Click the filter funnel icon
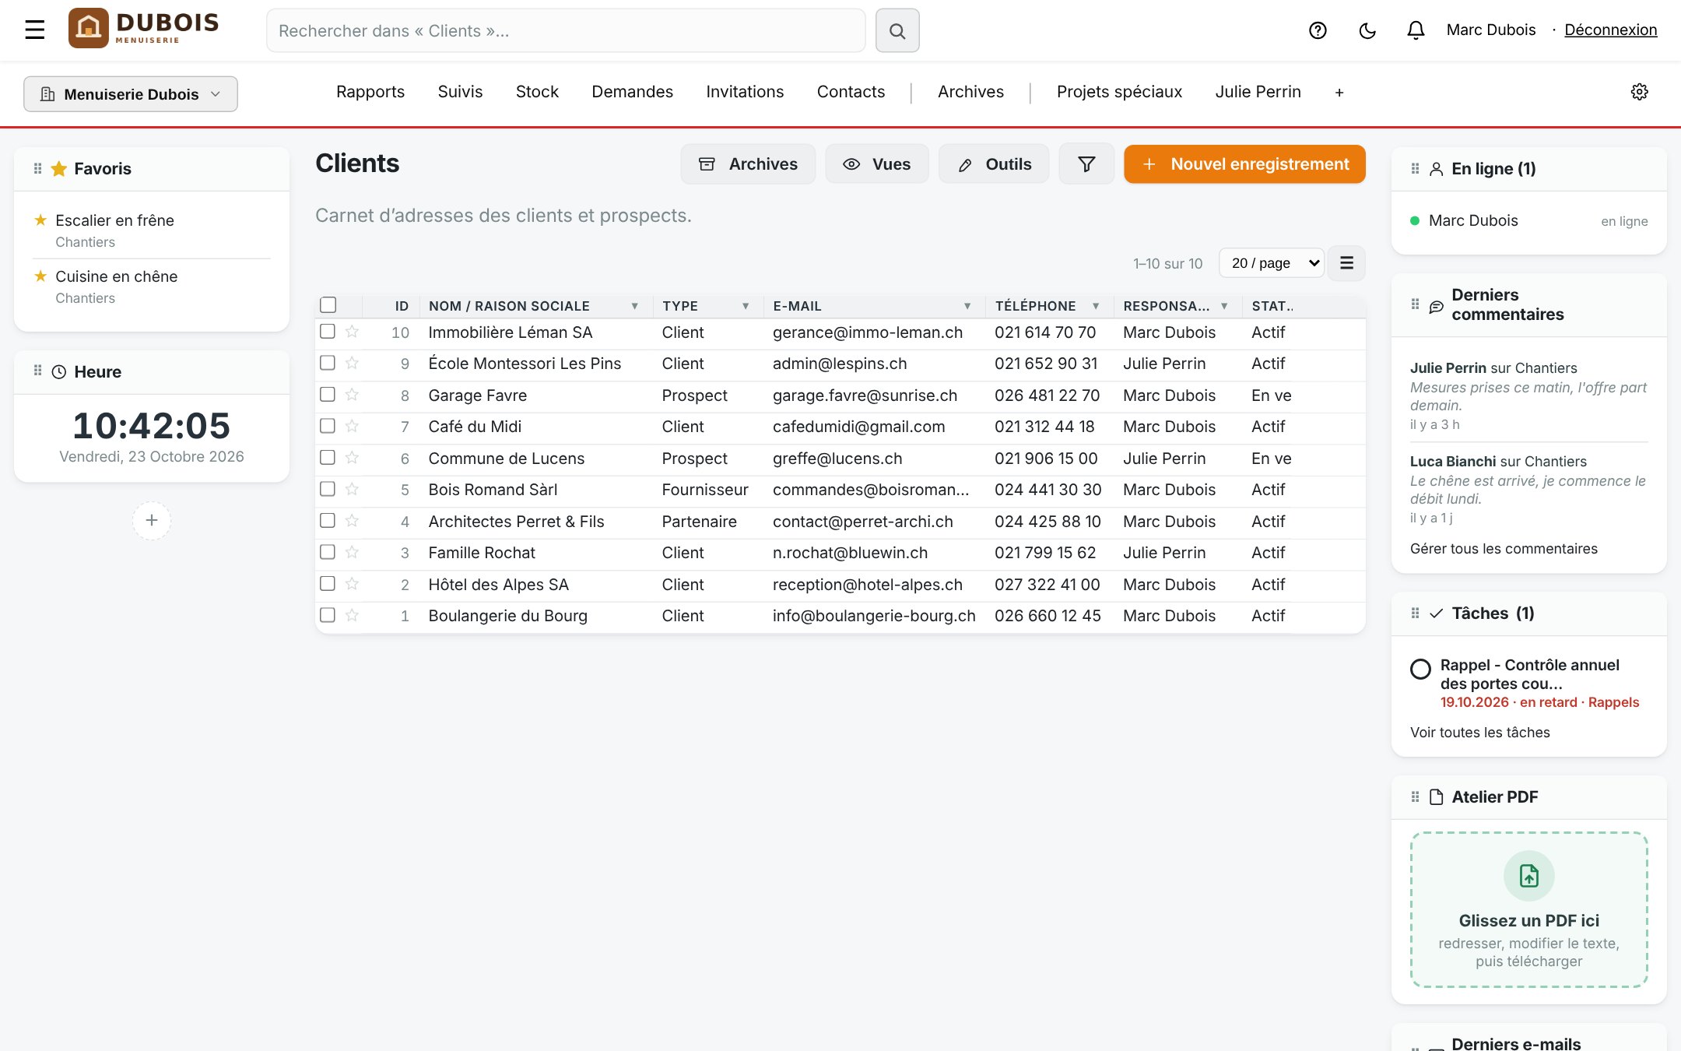Image resolution: width=1681 pixels, height=1051 pixels. [x=1086, y=164]
